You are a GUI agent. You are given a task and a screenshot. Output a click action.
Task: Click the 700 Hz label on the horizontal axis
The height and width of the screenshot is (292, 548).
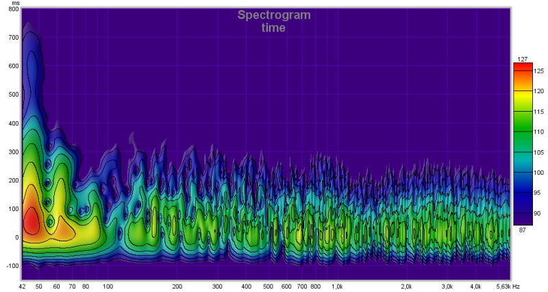[302, 287]
